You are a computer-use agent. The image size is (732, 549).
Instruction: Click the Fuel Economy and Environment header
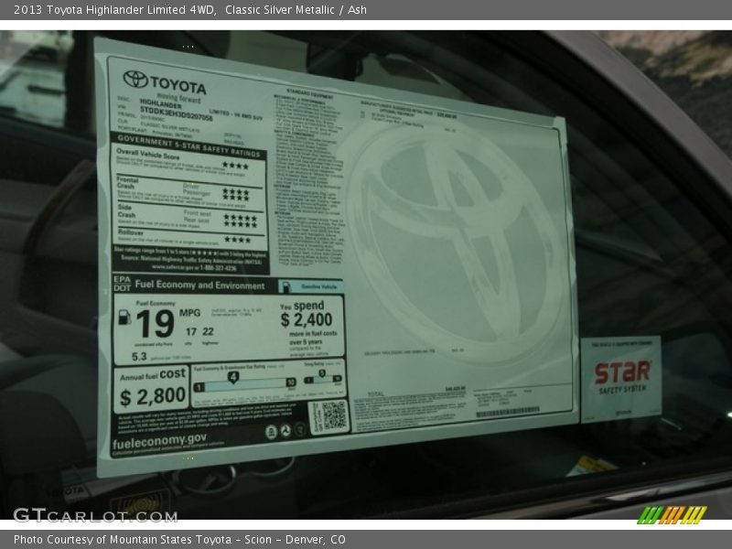(202, 285)
